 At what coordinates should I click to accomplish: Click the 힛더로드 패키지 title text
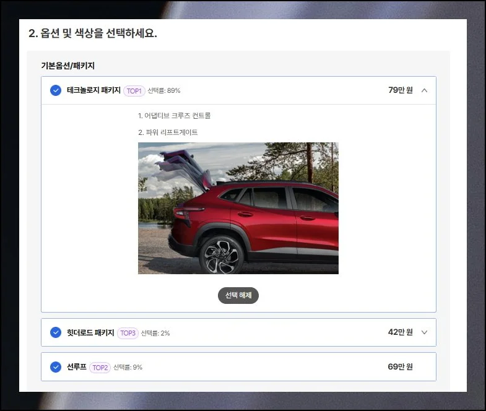tap(90, 332)
